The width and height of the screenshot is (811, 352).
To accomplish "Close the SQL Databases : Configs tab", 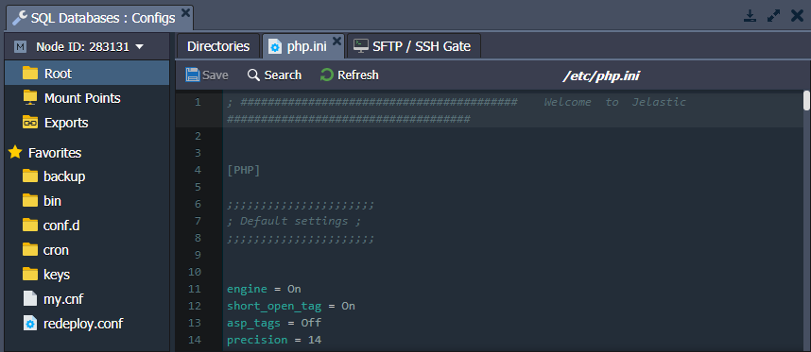I will (185, 13).
